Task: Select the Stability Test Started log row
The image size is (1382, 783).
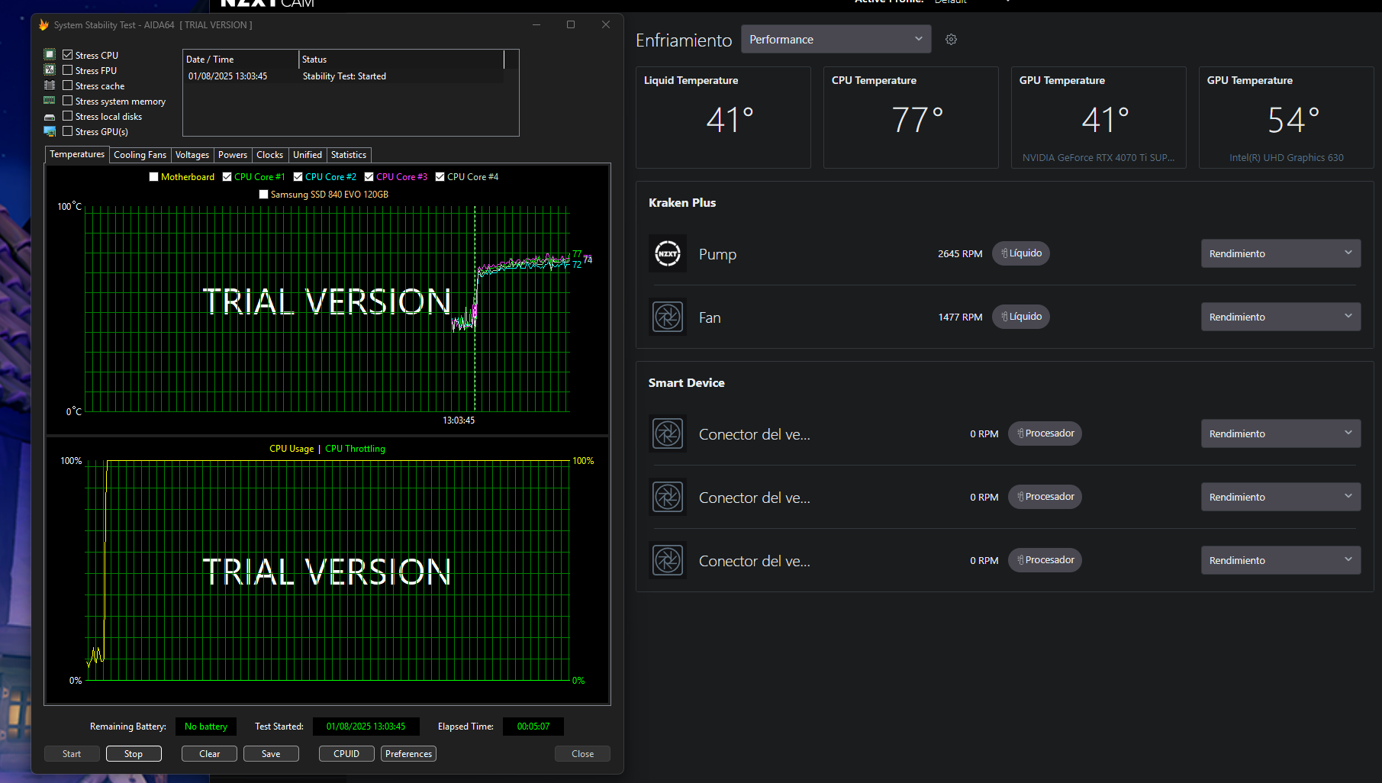Action: 343,76
